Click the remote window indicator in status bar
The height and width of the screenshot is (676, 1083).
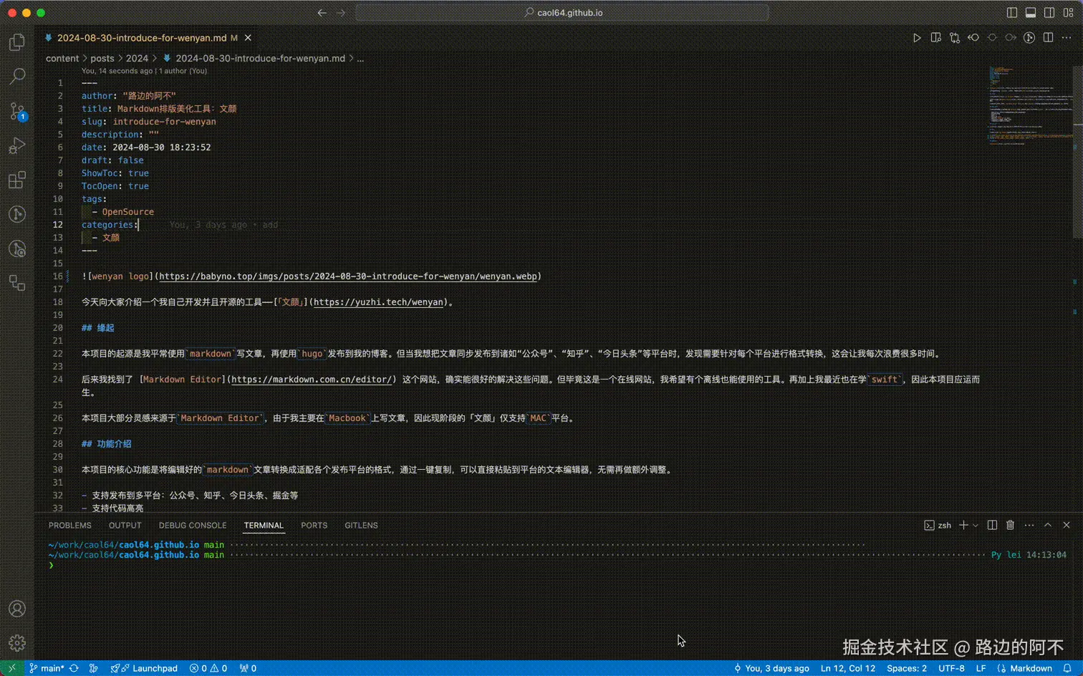pyautogui.click(x=11, y=668)
